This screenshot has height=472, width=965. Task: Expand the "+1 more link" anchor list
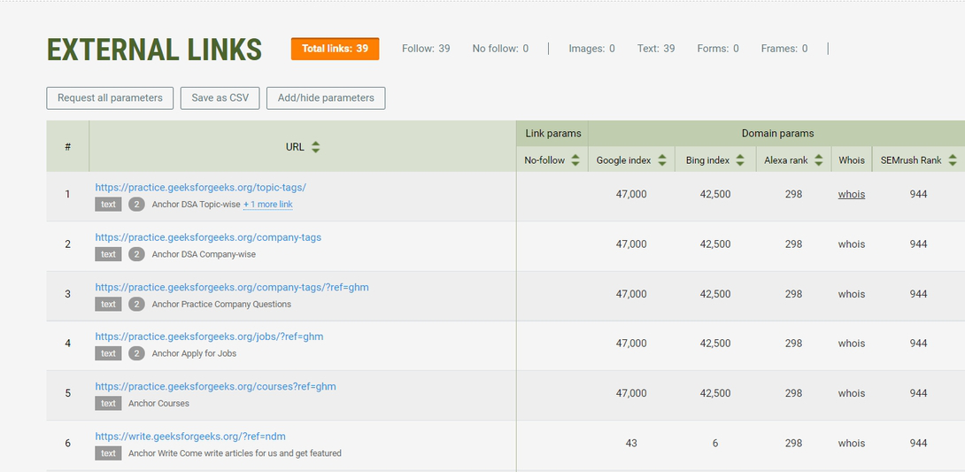(268, 205)
